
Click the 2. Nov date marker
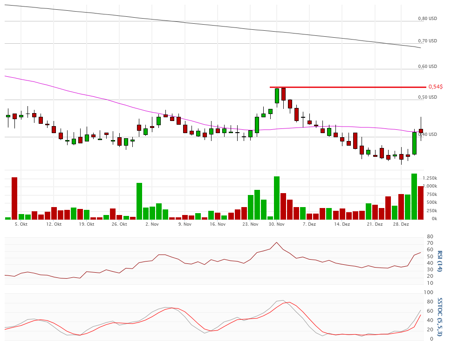coord(152,224)
